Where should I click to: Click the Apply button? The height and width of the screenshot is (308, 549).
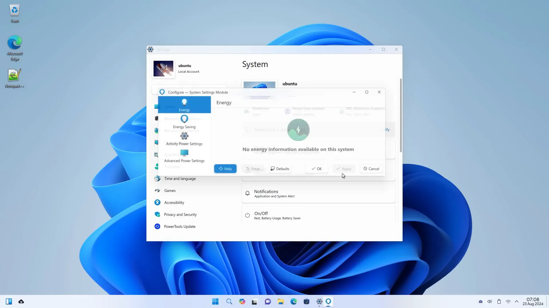click(x=344, y=169)
